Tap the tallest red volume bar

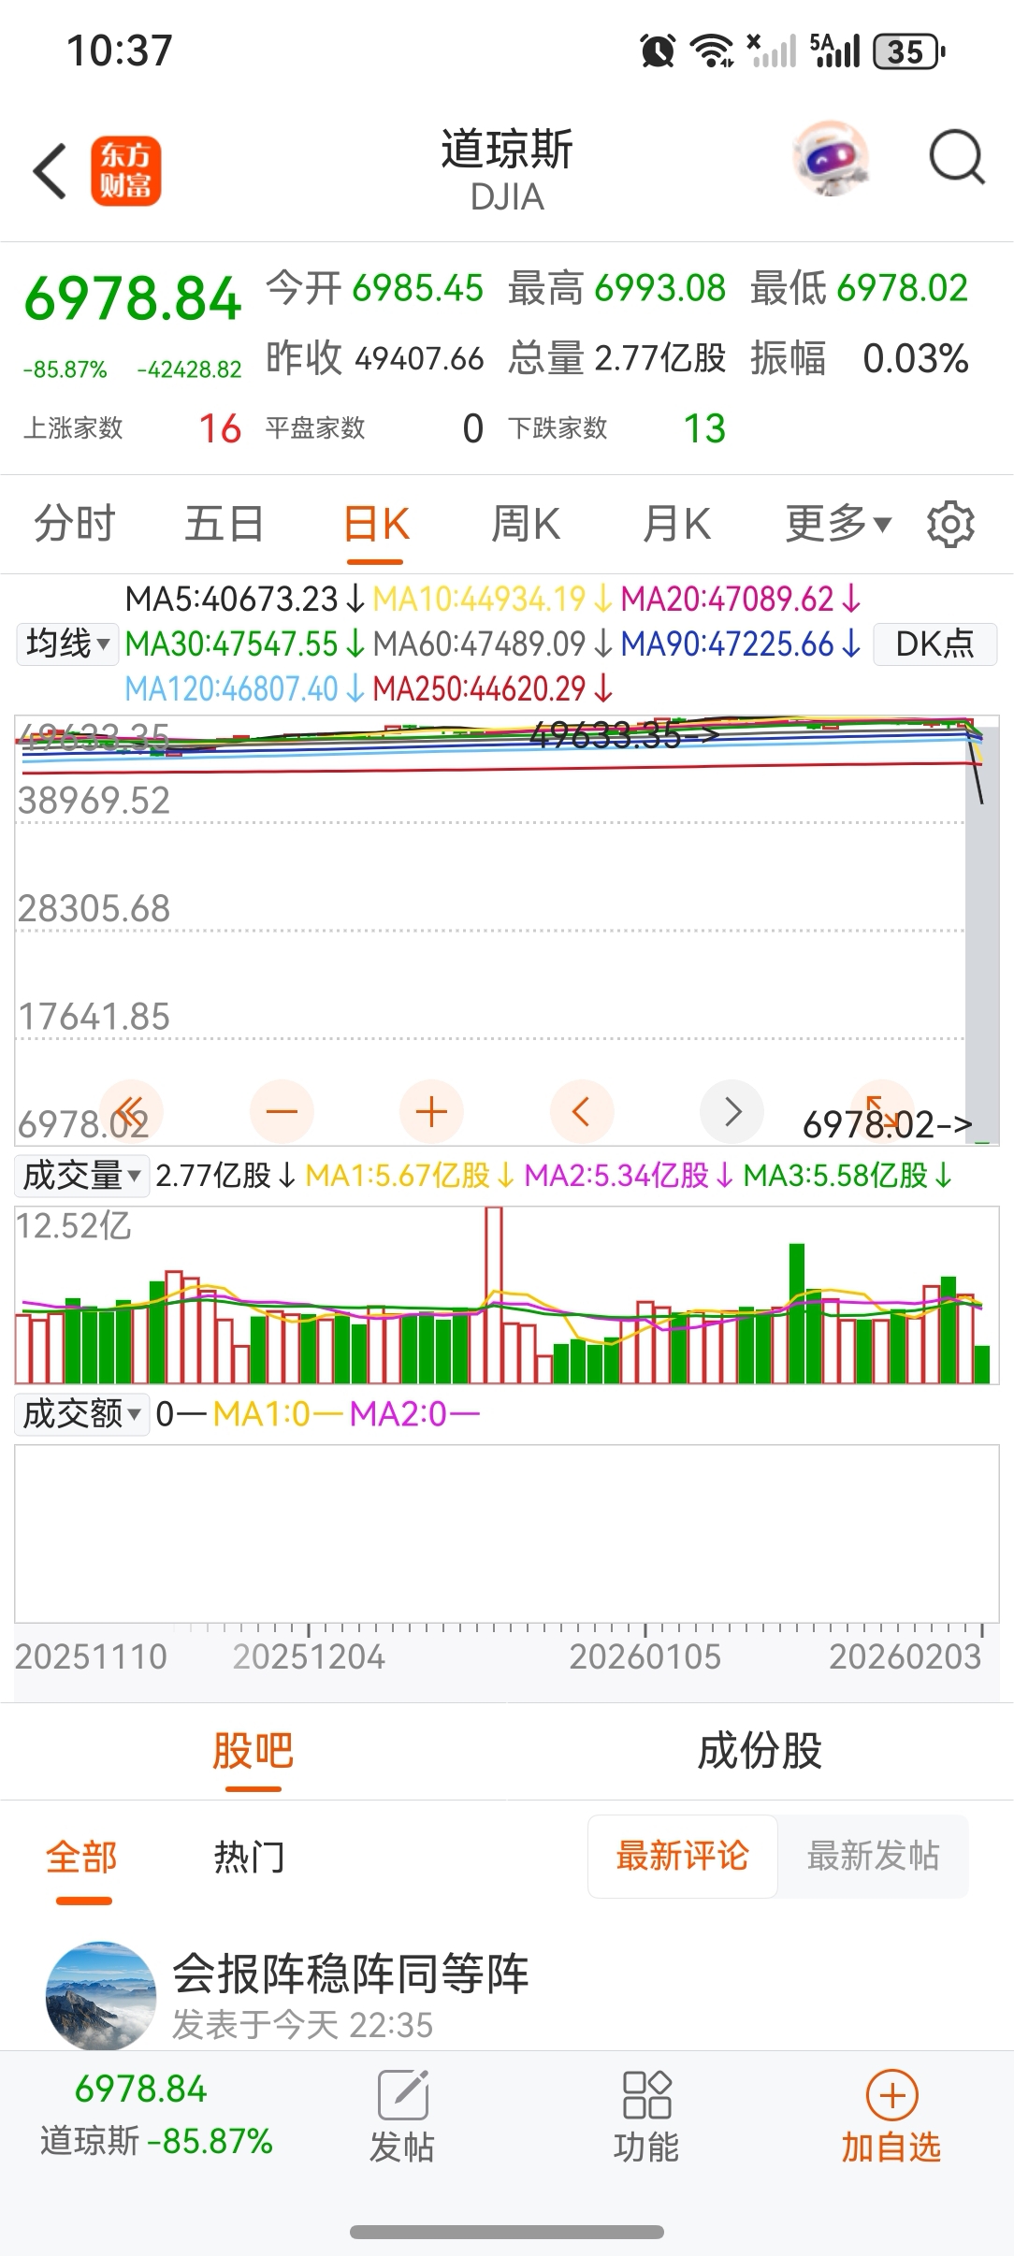tap(494, 1294)
